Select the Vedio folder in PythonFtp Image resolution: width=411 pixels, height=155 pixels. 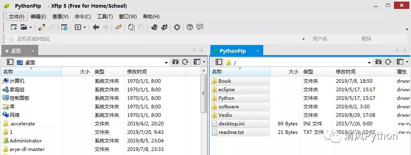(240, 115)
